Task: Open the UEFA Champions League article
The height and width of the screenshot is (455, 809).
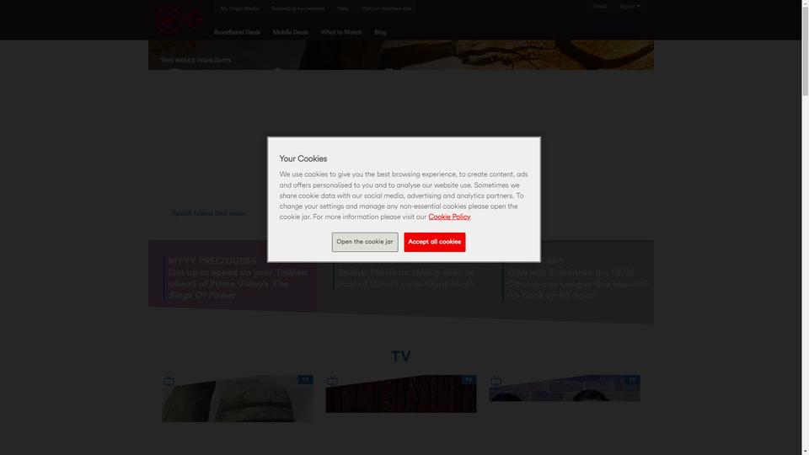Action: pyautogui.click(x=576, y=278)
